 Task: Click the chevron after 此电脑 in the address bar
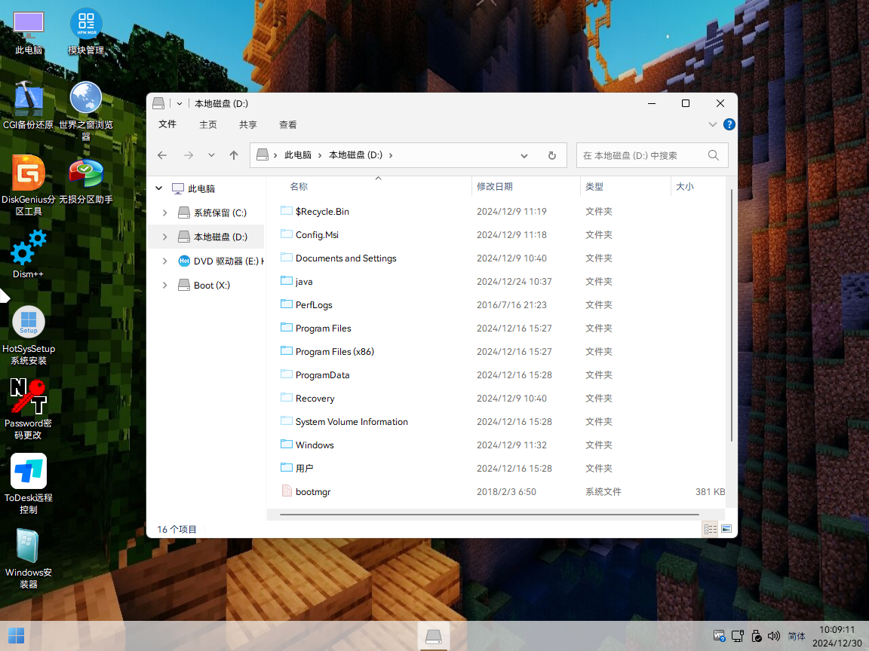click(320, 155)
